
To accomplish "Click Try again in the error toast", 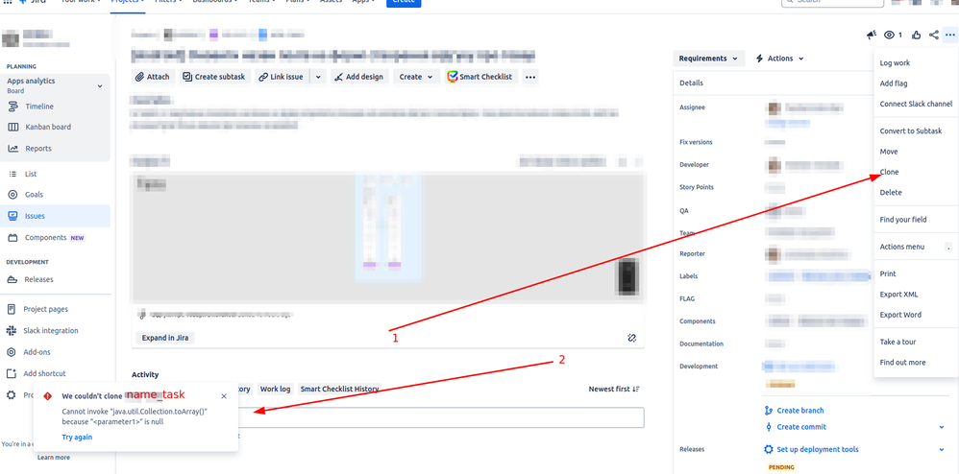I will tap(77, 438).
